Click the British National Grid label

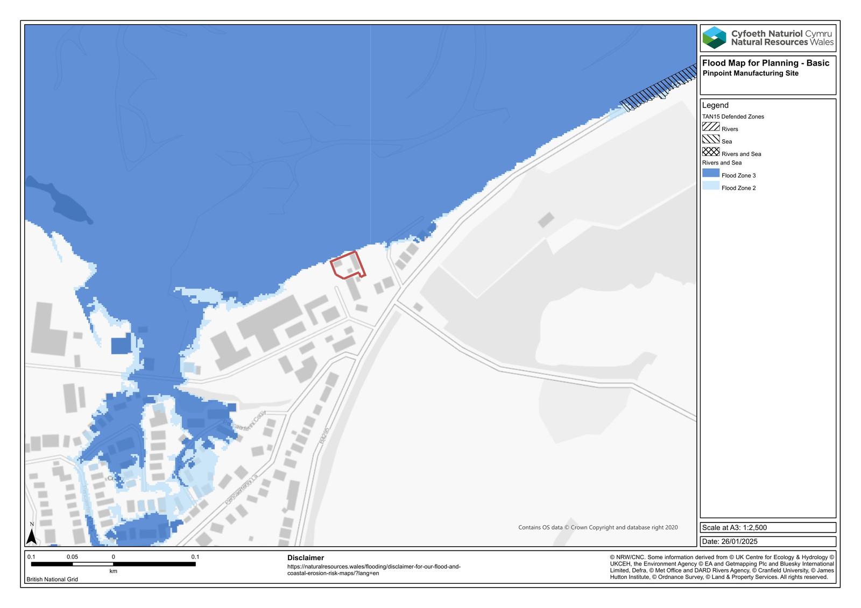[x=52, y=580]
